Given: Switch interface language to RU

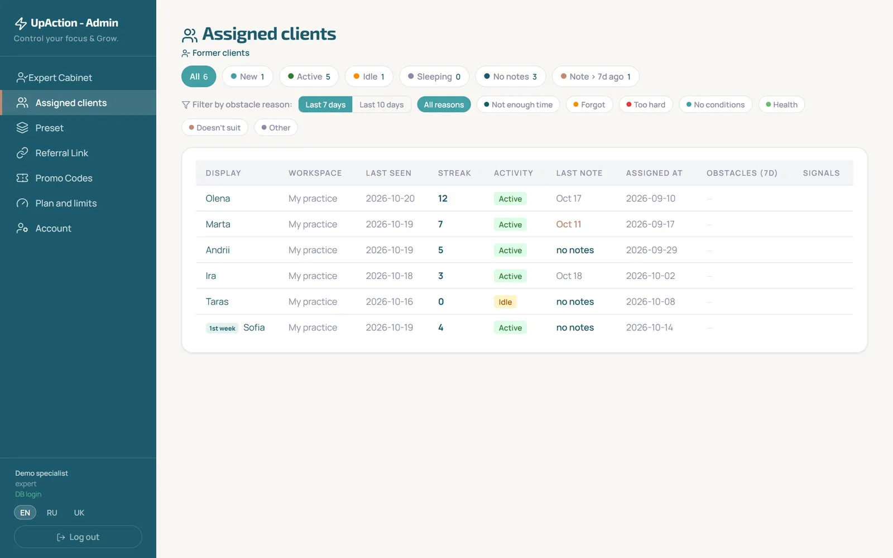Looking at the screenshot, I should pos(52,513).
